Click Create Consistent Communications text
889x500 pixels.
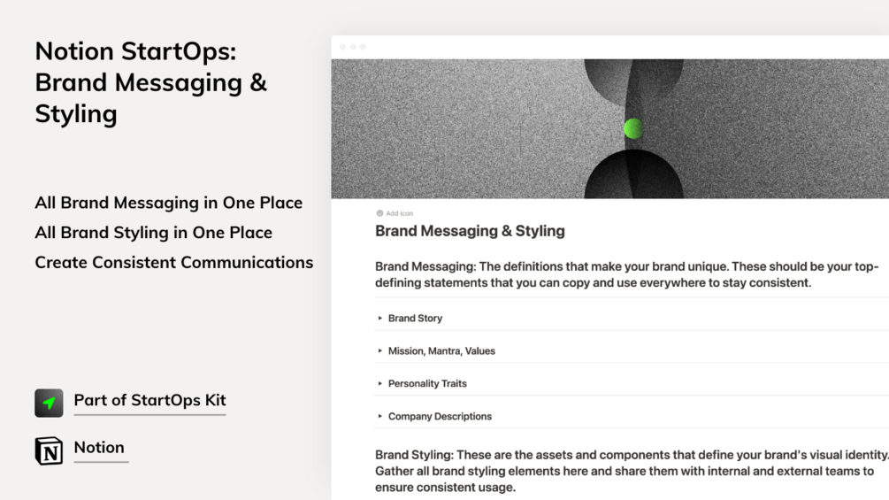[x=174, y=263]
